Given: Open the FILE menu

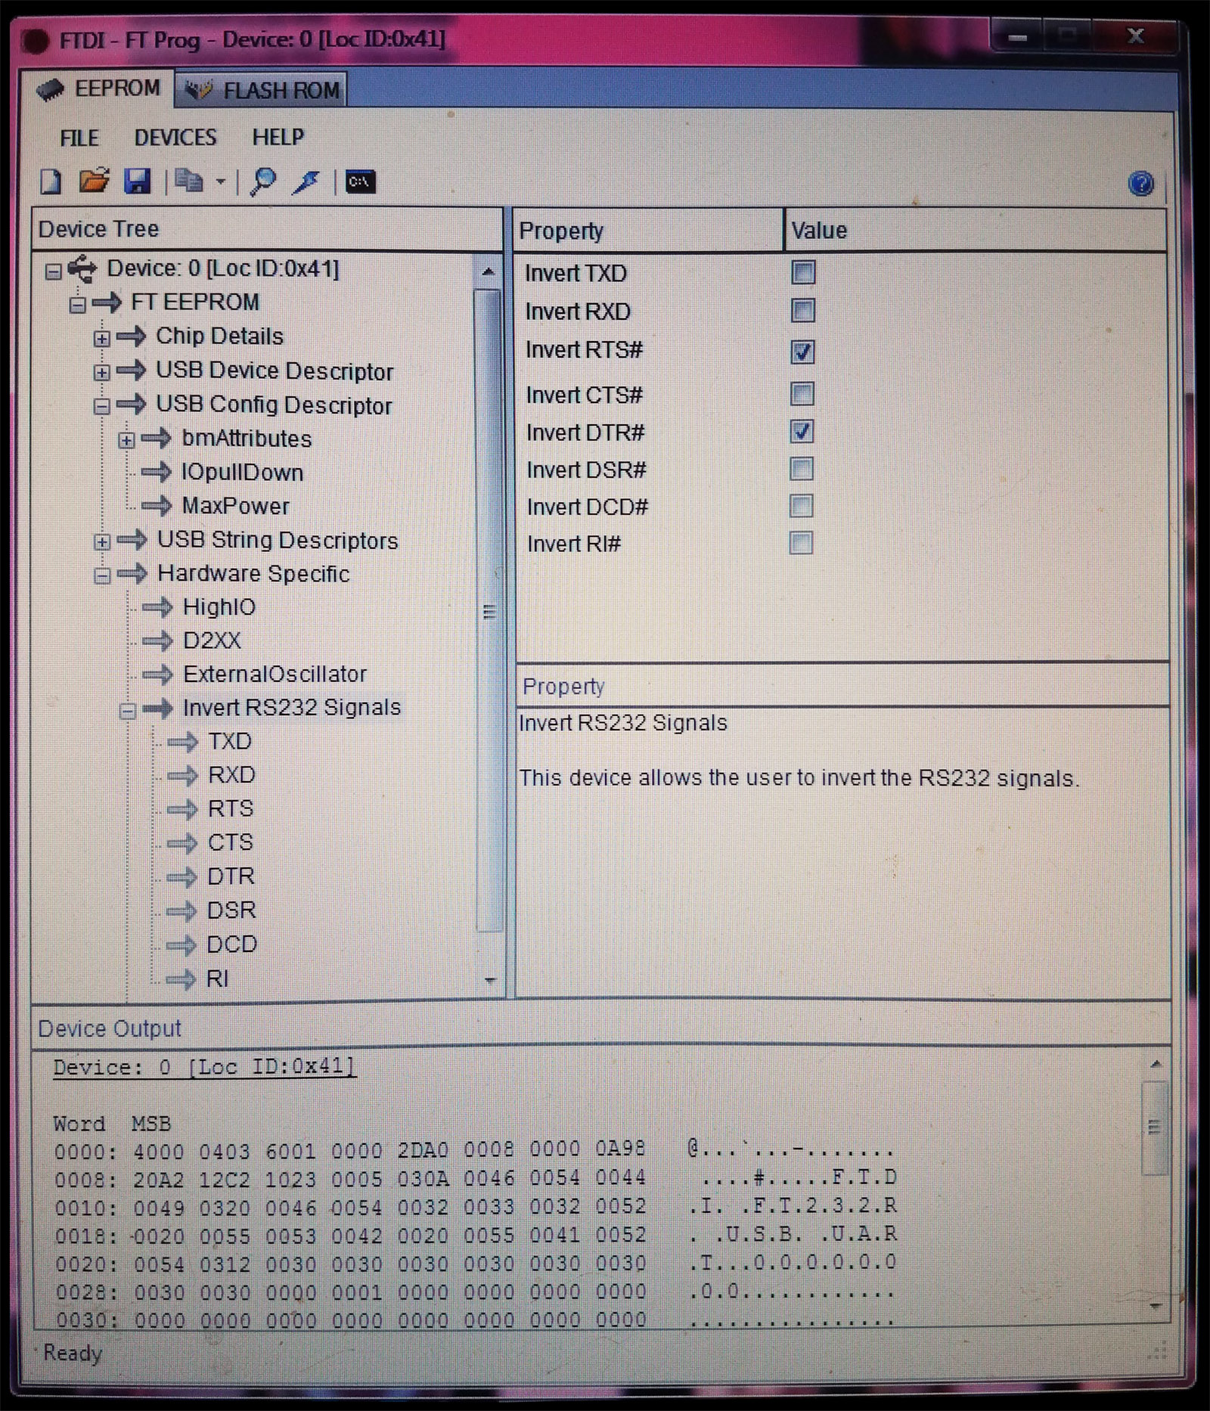Looking at the screenshot, I should (79, 138).
